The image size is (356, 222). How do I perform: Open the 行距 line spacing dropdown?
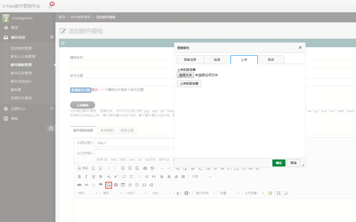coord(201,177)
